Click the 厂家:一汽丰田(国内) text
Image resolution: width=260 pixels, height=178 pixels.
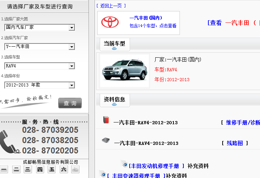[x=178, y=59]
